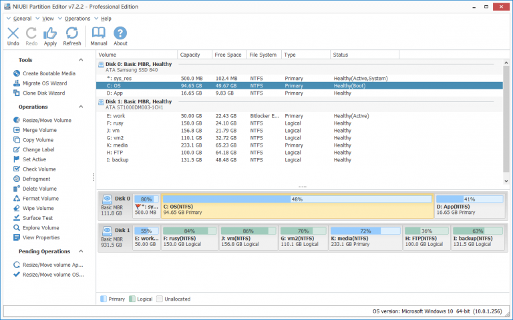The image size is (513, 320).
Task: Click sys_res 500.0 MB partition block
Action: (146, 206)
